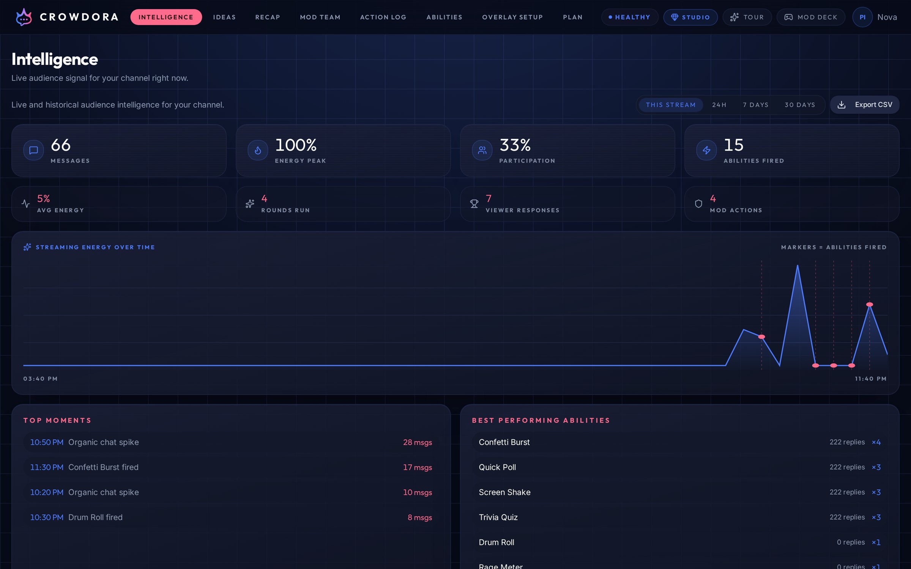Click the sparkle icon beside Streaming Energy Over Time
The image size is (911, 569).
(x=27, y=247)
